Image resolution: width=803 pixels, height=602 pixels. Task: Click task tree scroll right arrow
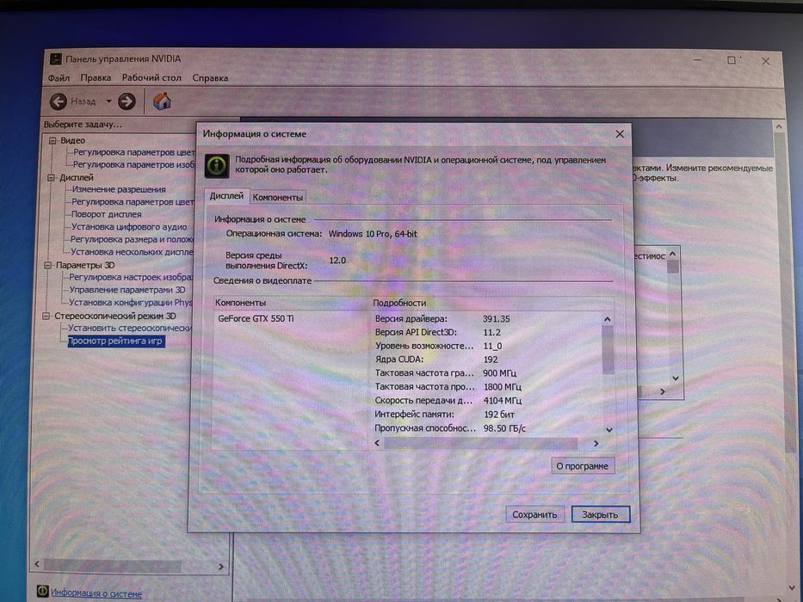(221, 566)
